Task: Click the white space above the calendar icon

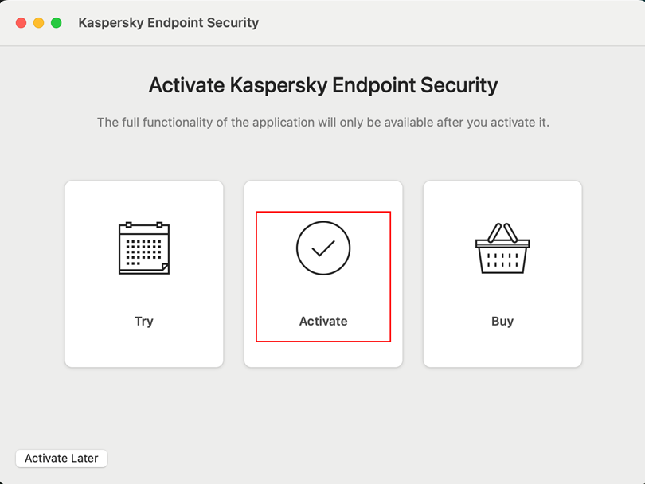Action: [144, 199]
